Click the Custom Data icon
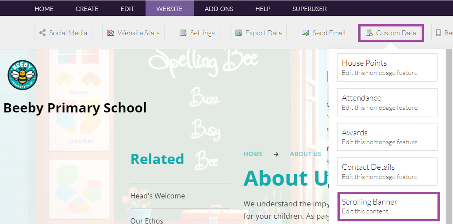The width and height of the screenshot is (453, 224). click(369, 33)
